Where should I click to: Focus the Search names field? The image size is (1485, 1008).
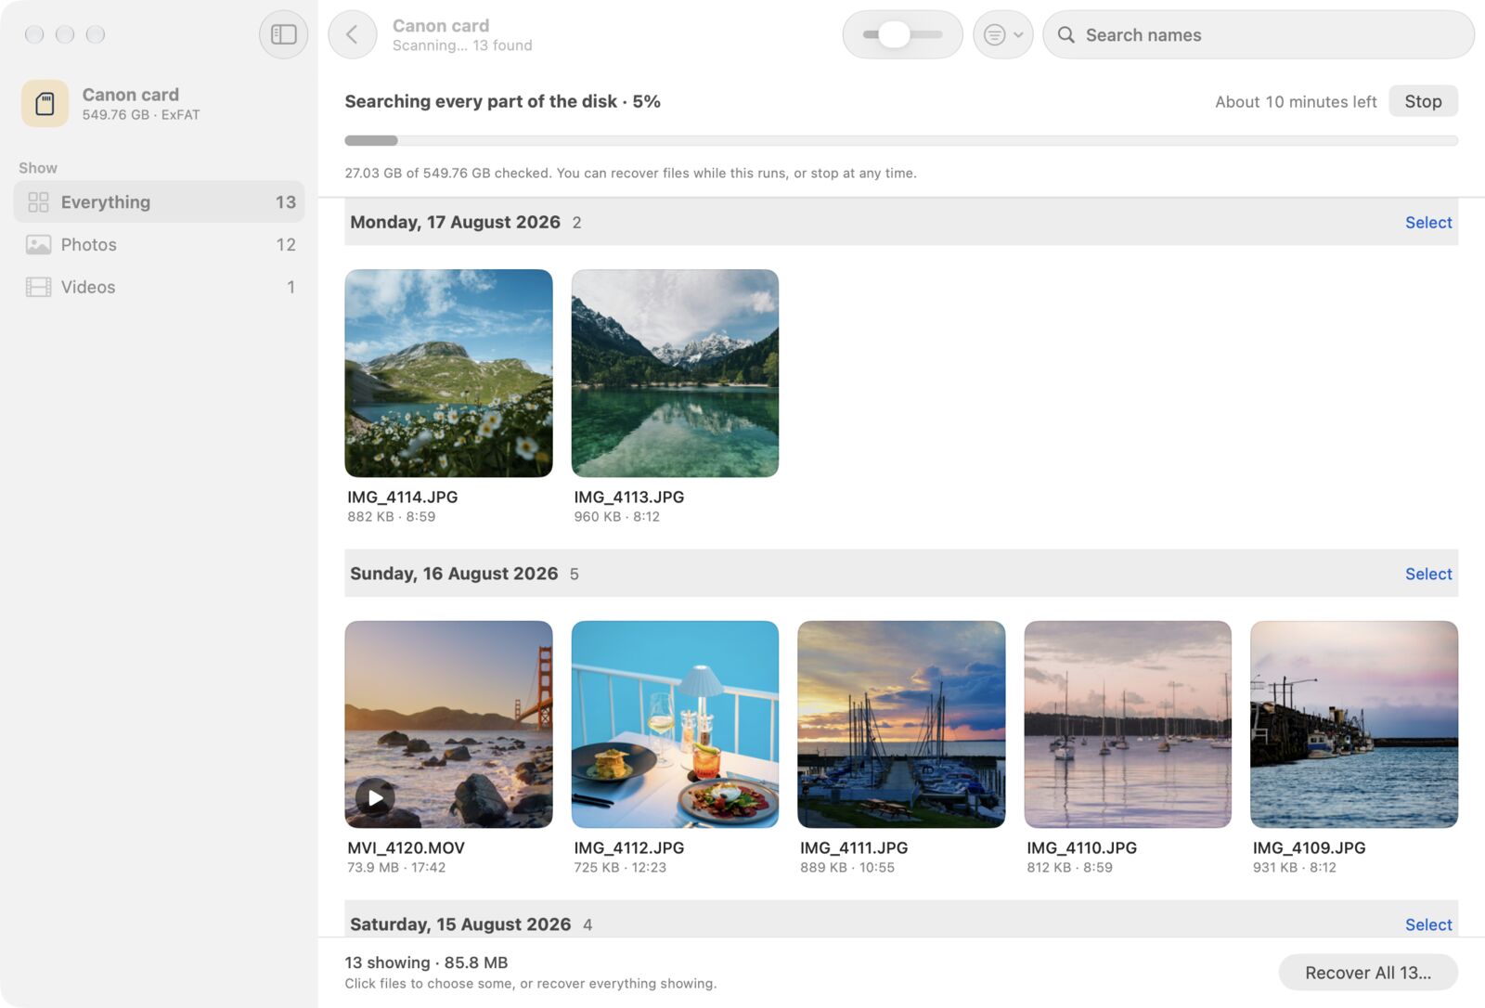click(x=1259, y=34)
